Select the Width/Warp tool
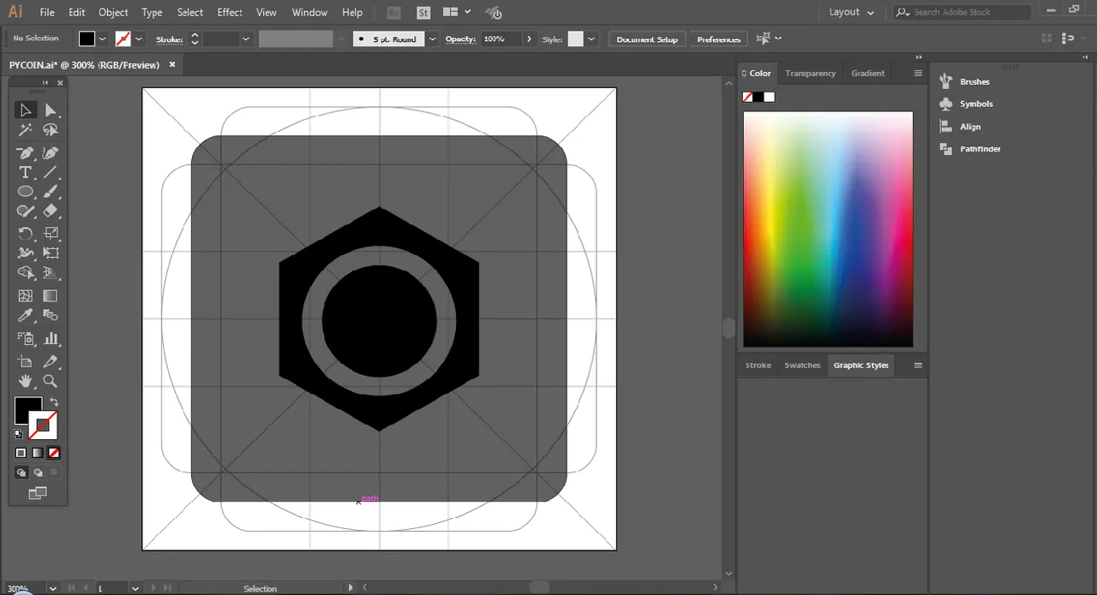Screen dimensions: 1097x595 tap(26, 253)
